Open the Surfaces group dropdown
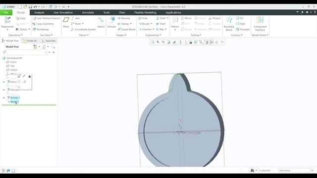 (x=236, y=35)
